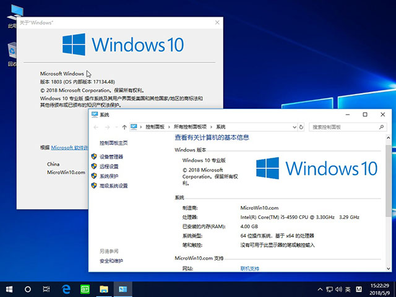Viewport: 396px width, 297px height.
Task: Select the 4.00 GB RAM value
Action: (x=249, y=226)
